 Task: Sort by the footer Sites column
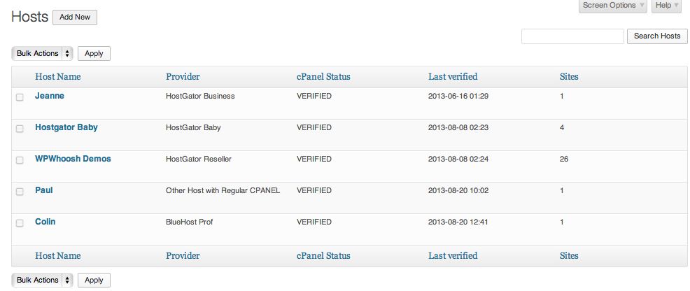click(x=569, y=256)
